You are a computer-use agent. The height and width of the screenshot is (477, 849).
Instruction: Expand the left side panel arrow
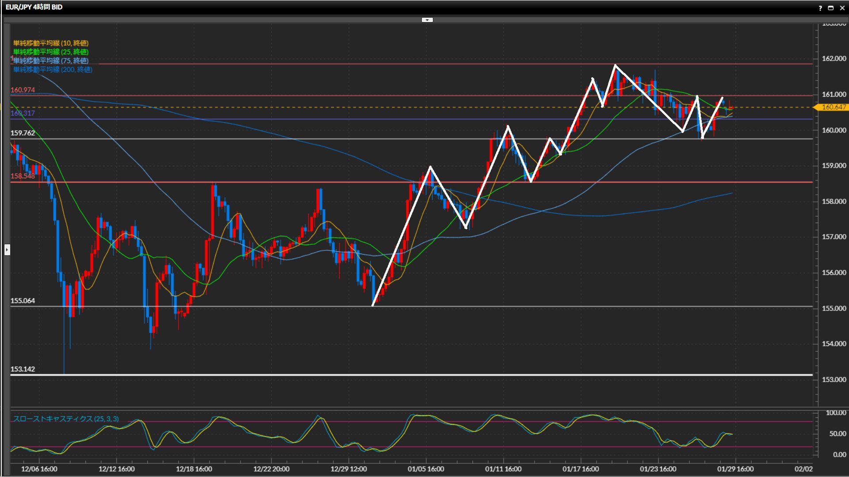[x=7, y=250]
